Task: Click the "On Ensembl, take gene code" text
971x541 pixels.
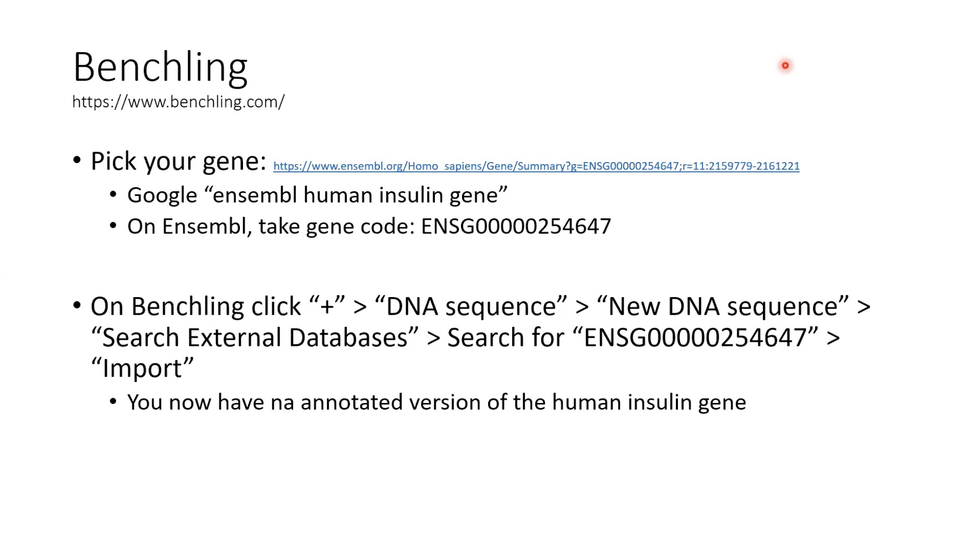Action: click(271, 227)
